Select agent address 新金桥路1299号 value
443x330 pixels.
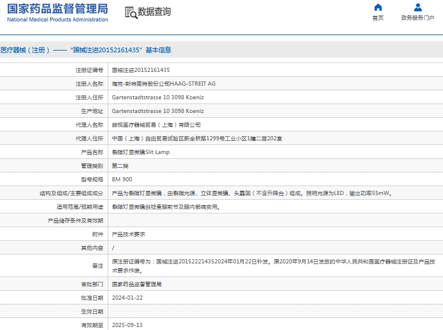tap(197, 139)
